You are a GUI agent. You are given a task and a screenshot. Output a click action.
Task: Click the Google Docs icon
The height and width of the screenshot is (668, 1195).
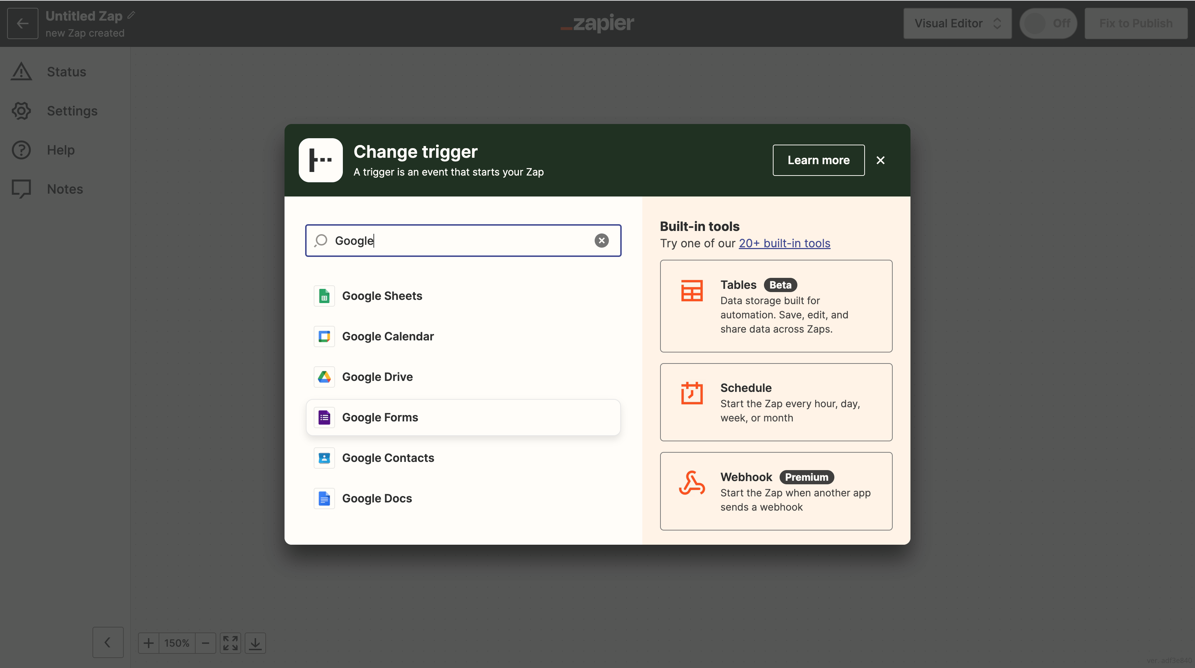(x=324, y=498)
